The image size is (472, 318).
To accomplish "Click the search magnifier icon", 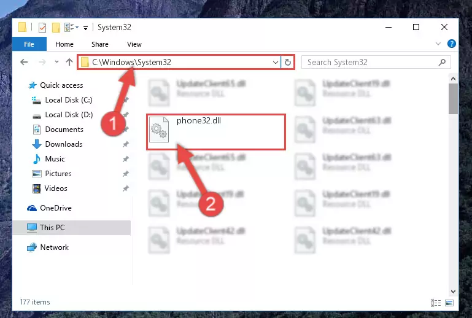I will coord(442,63).
